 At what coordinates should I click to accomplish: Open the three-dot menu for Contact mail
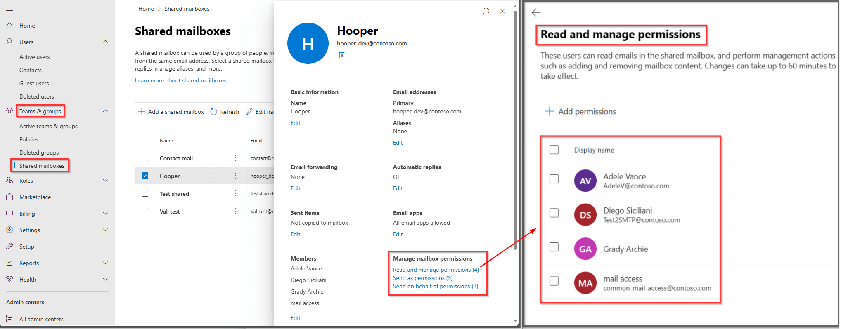pyautogui.click(x=236, y=158)
